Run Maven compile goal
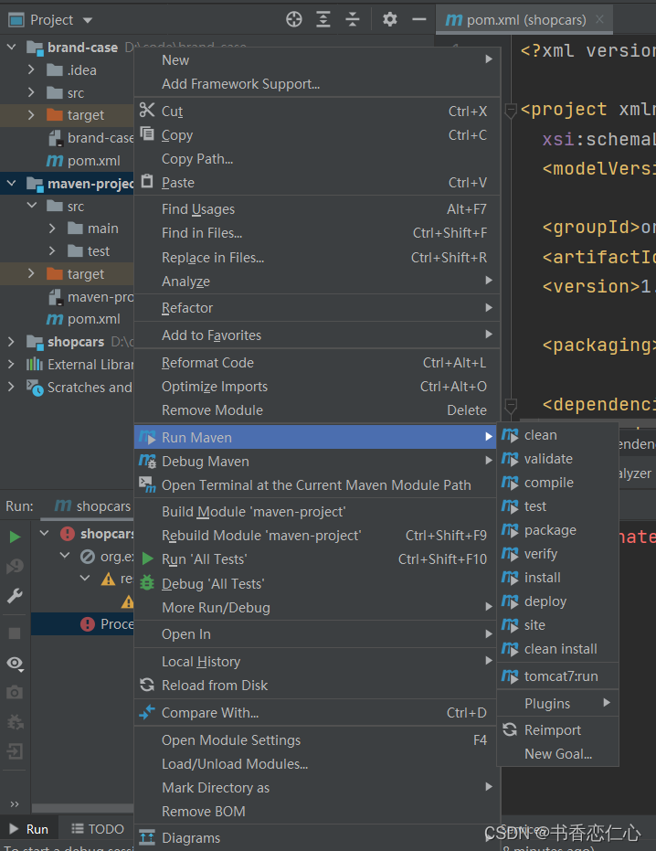 point(558,483)
